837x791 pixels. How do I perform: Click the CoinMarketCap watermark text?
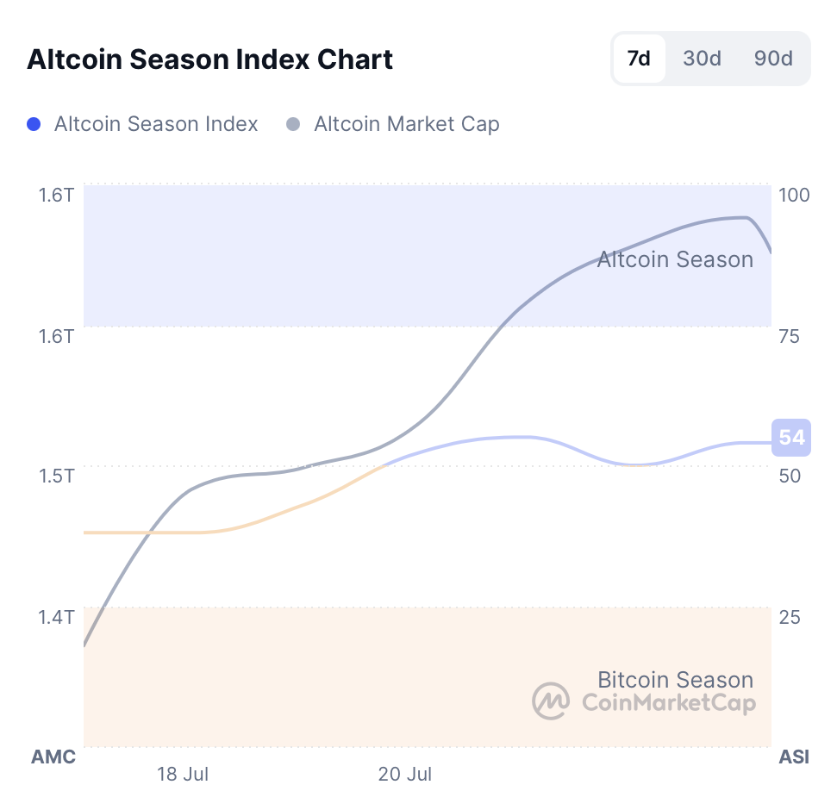tap(669, 703)
